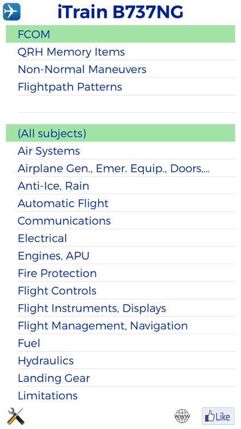Select the Communications subject
Image resolution: width=241 pixels, height=429 pixels.
(126, 221)
